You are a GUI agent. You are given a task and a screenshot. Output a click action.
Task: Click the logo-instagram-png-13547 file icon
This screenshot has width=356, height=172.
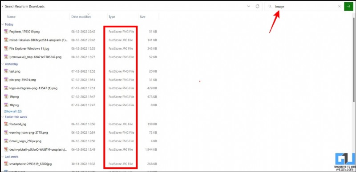[x=6, y=88]
